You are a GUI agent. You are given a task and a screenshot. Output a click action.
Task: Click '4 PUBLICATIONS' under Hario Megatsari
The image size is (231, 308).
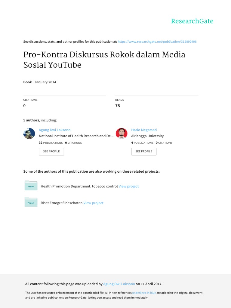142,143
